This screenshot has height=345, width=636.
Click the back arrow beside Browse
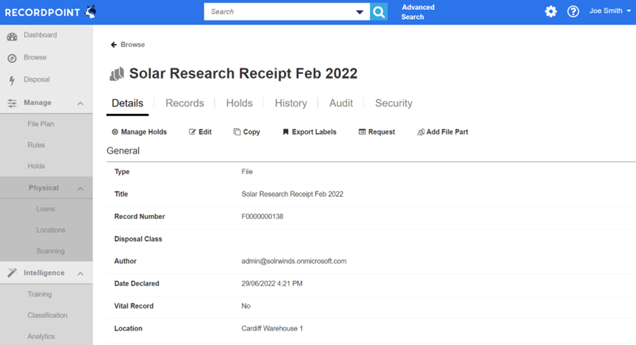(114, 44)
